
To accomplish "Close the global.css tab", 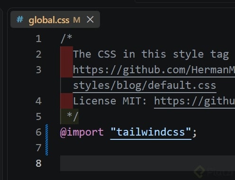I will 90,19.
